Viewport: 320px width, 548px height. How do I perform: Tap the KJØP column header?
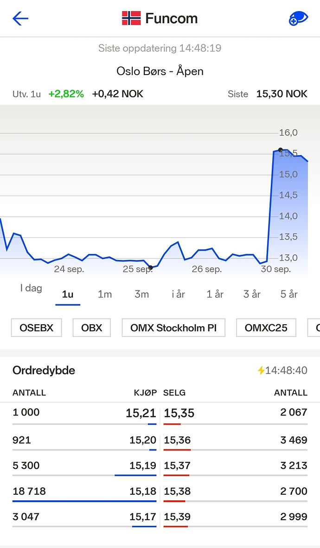coord(145,393)
